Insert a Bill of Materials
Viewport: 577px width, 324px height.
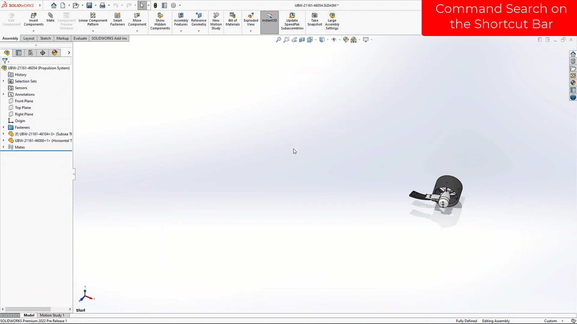coord(233,19)
